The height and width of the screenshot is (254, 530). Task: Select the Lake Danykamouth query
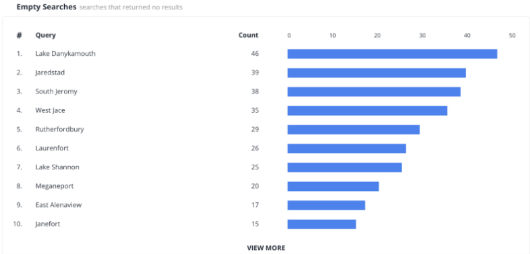pos(65,54)
